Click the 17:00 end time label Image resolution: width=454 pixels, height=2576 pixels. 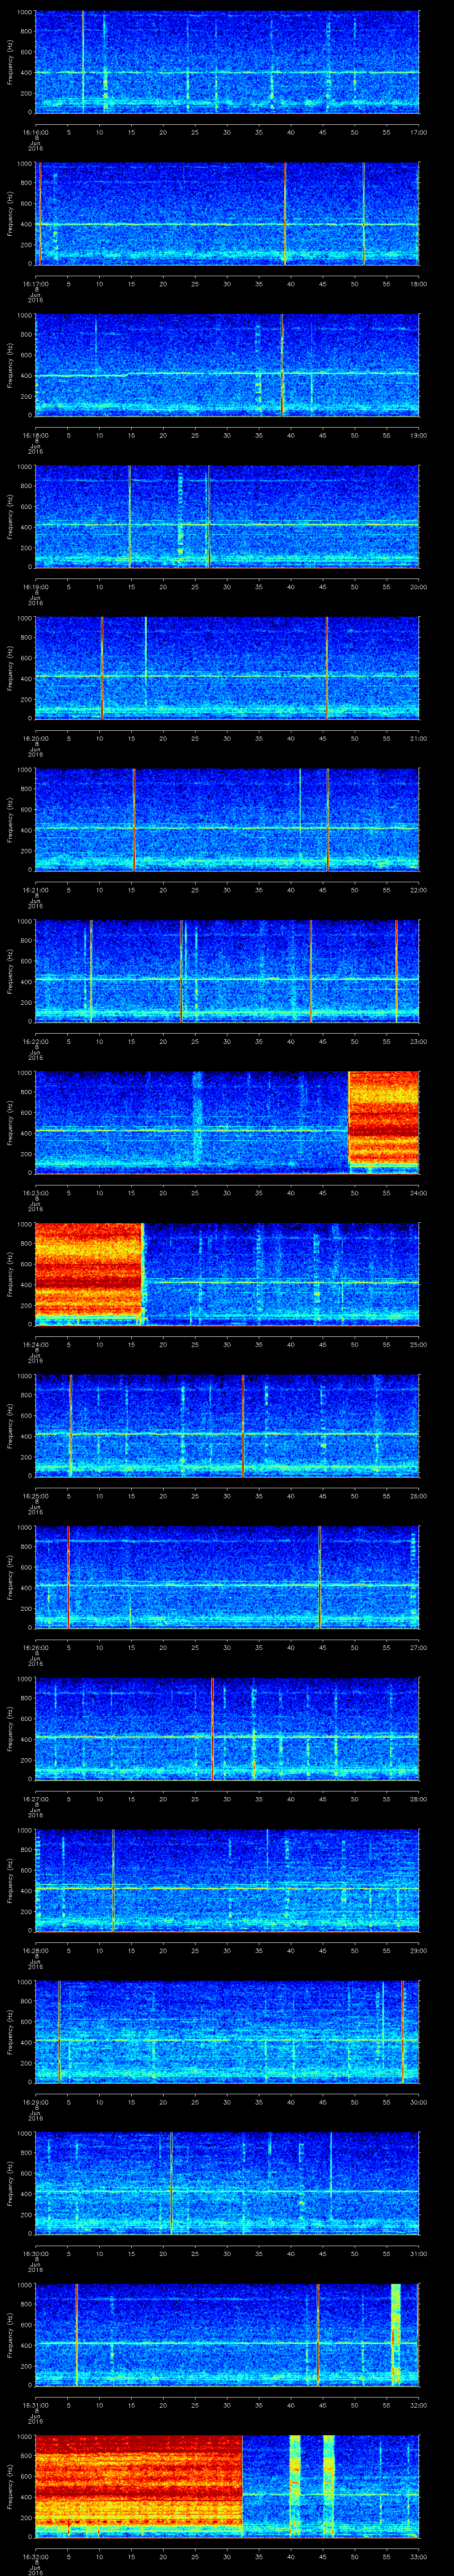418,132
